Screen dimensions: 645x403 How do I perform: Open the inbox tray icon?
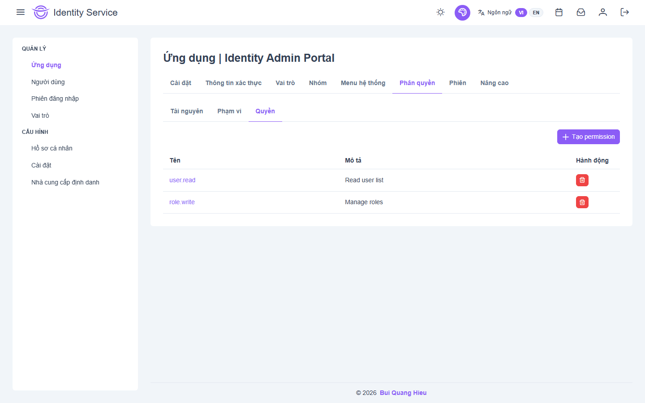click(x=580, y=12)
